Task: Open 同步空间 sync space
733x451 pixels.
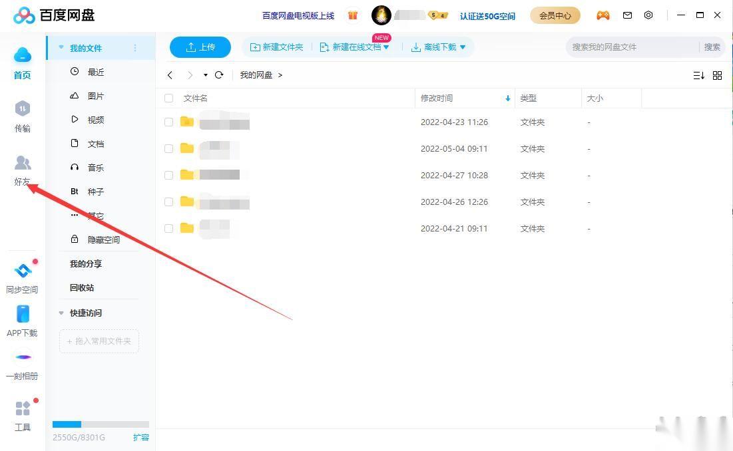Action: click(23, 270)
